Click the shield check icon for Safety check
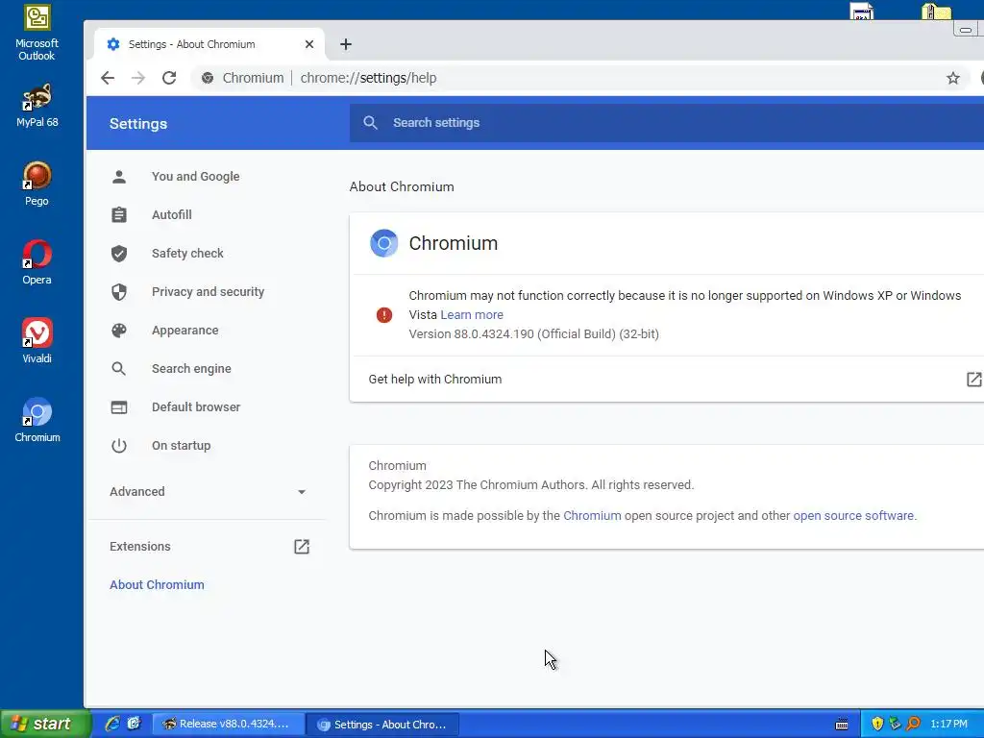The width and height of the screenshot is (984, 738). pos(119,254)
